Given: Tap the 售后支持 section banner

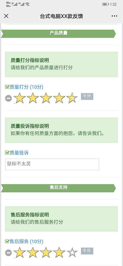Looking at the screenshot, I should pos(58,188).
